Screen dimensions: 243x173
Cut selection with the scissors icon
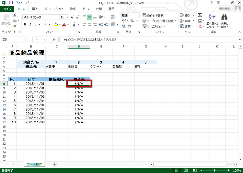[15, 15]
